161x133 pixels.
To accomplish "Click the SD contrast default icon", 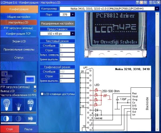I will (x=30, y=118).
